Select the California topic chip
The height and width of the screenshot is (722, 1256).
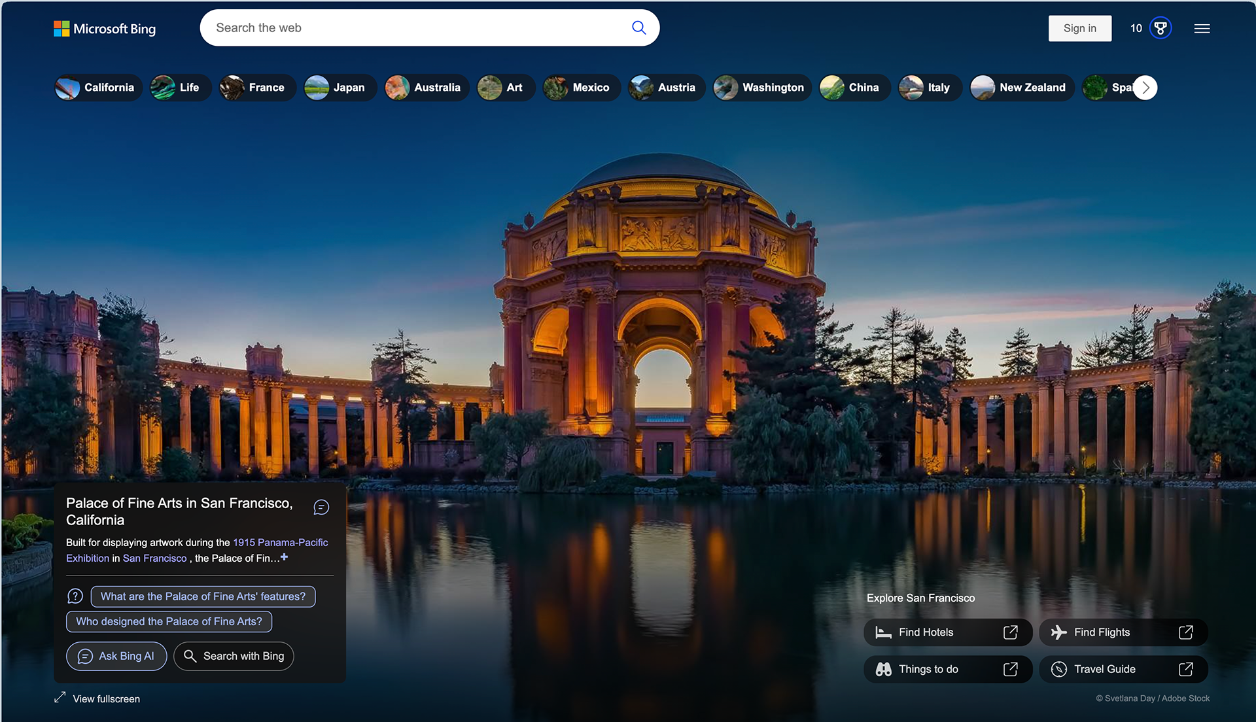pos(98,88)
